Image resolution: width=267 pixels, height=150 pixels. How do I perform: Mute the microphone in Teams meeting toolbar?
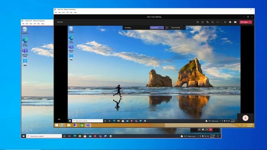point(230,22)
